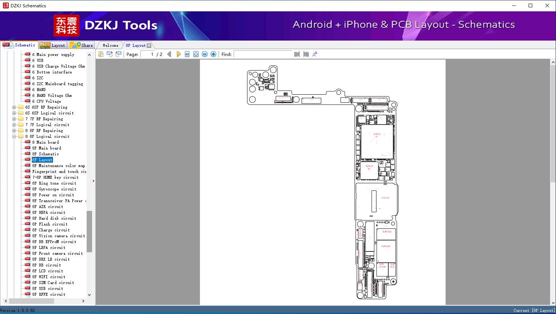Click tree horizontal scroll right arrow
This screenshot has height=314, width=556.
pos(83,301)
